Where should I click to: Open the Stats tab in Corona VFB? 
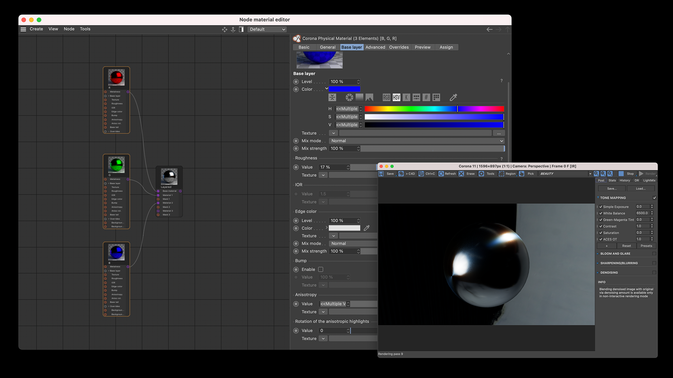(x=612, y=181)
